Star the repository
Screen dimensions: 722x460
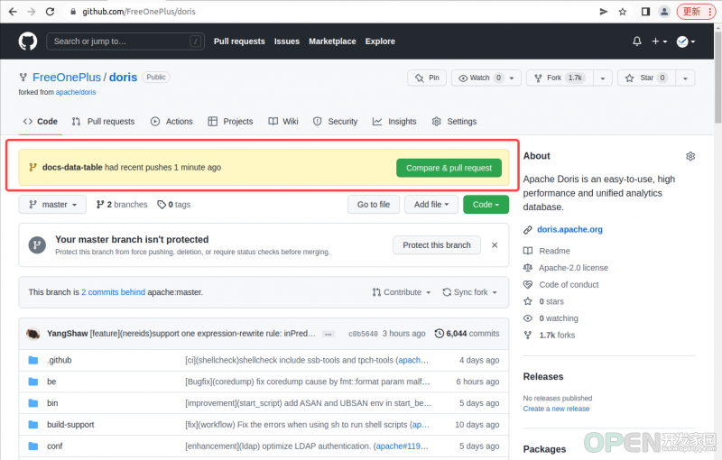[x=646, y=78]
